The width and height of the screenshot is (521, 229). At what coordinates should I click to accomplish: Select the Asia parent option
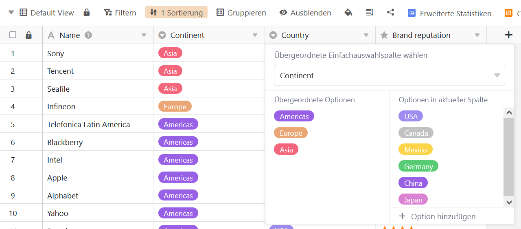286,150
